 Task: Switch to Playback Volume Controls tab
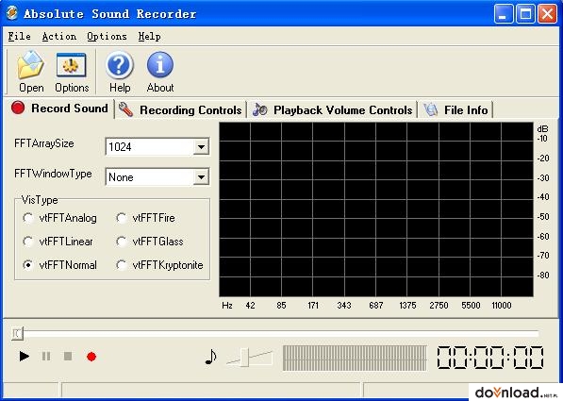(x=333, y=110)
